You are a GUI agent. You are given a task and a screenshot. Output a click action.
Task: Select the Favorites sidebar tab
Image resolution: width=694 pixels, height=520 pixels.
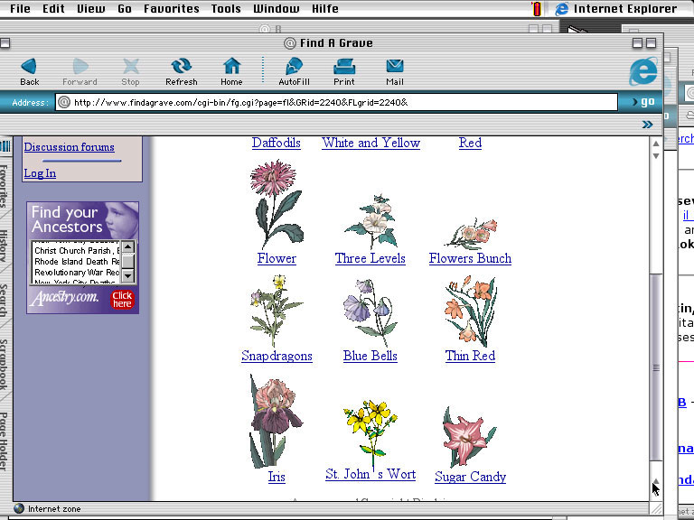pos(5,185)
